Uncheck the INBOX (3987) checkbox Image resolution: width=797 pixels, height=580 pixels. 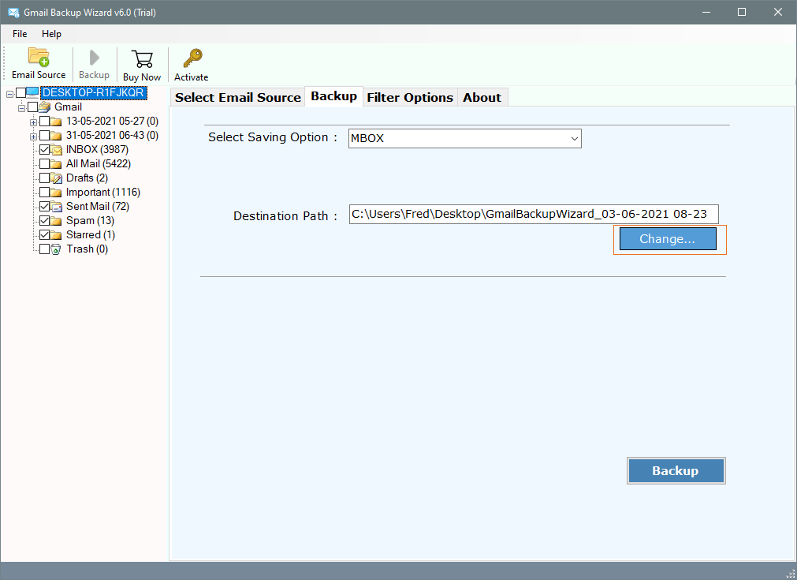click(x=44, y=150)
